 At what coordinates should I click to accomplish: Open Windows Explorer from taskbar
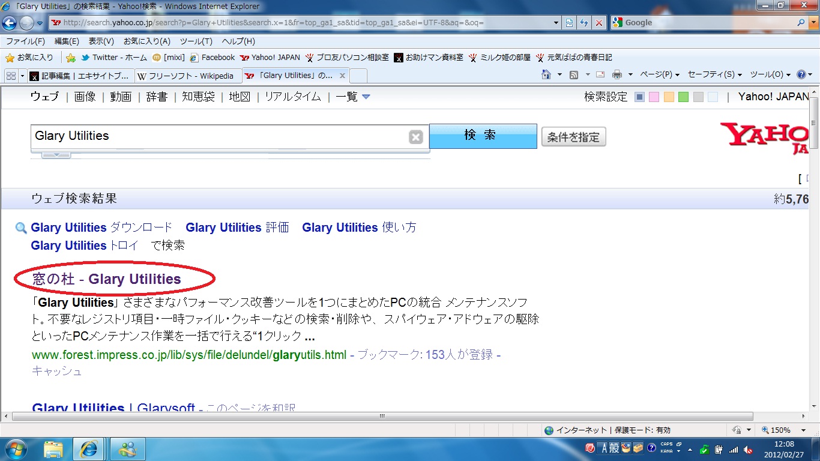coord(53,449)
